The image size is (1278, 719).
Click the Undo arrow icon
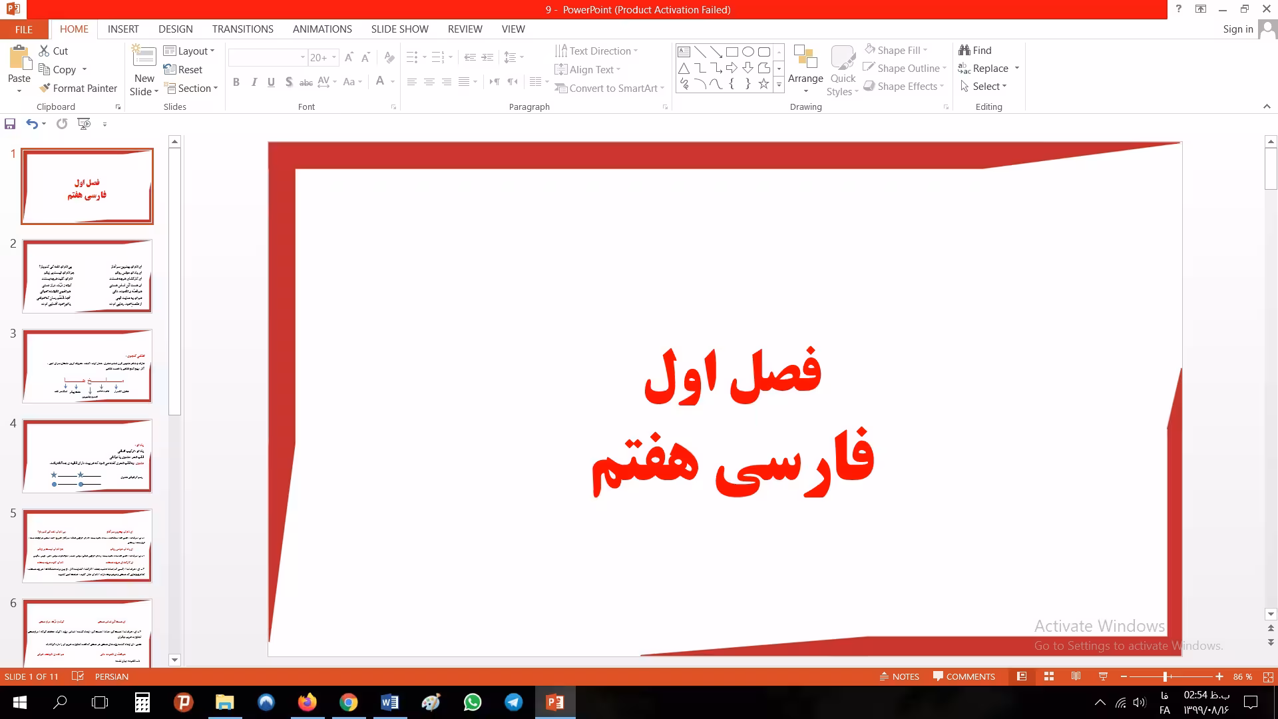31,124
